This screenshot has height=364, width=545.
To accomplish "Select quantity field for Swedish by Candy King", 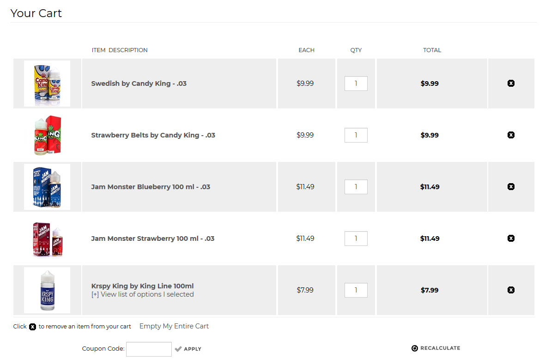I will click(x=356, y=84).
